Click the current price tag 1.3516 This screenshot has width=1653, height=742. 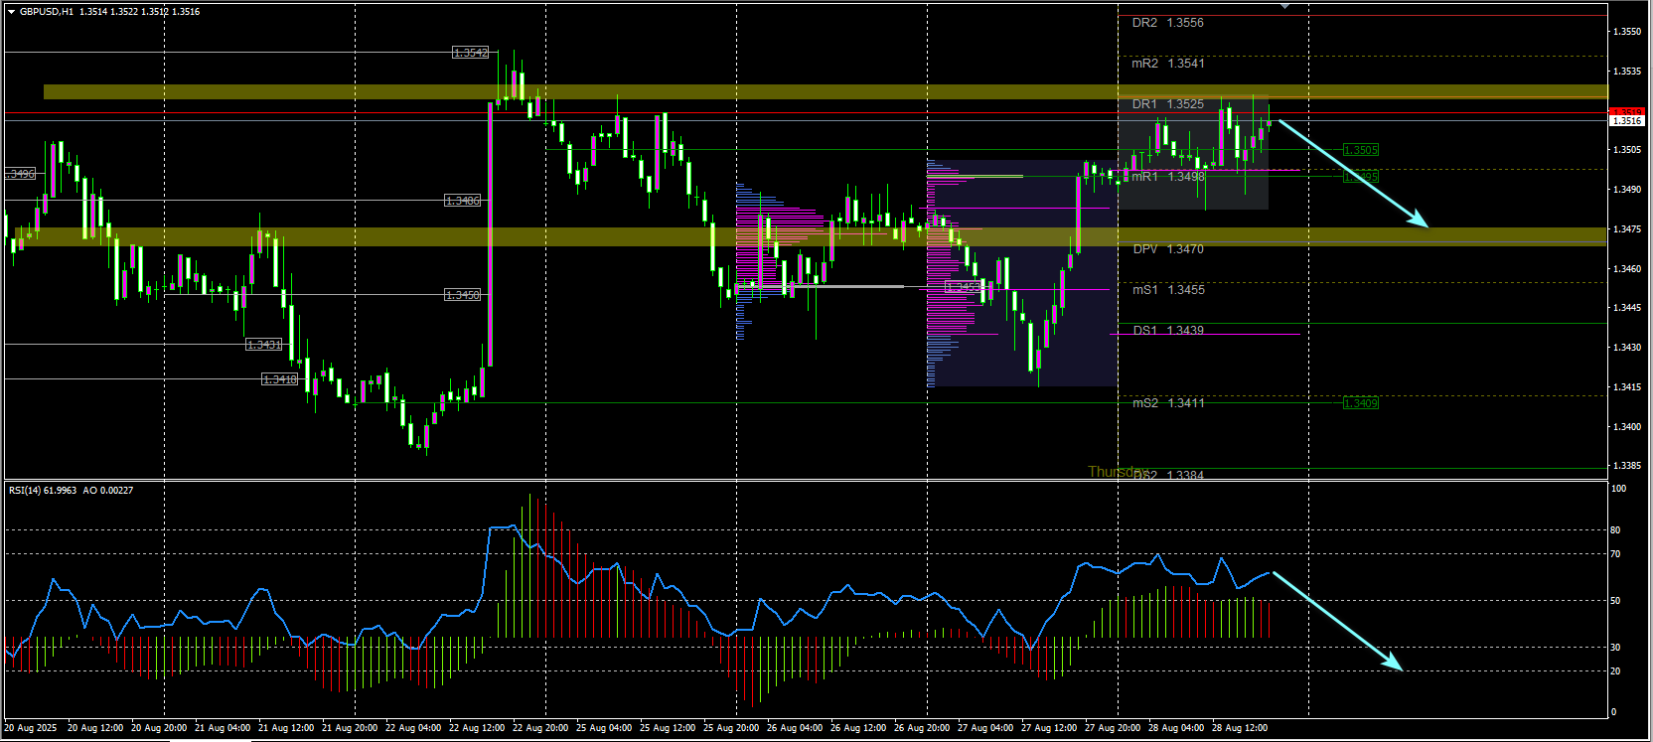1626,120
